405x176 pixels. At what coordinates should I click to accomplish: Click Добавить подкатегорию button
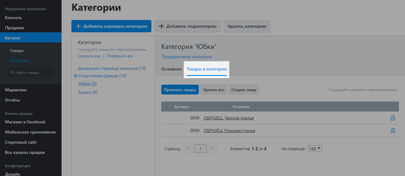pos(187,26)
